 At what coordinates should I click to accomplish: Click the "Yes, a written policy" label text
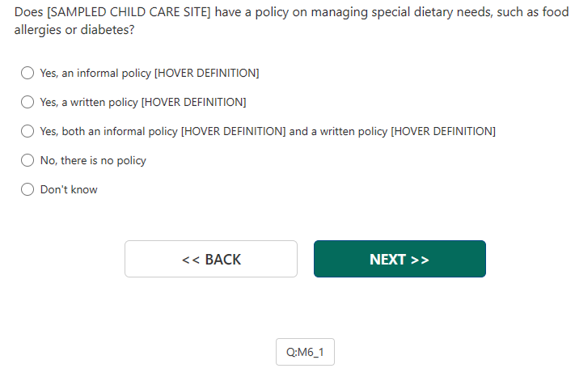coord(89,102)
